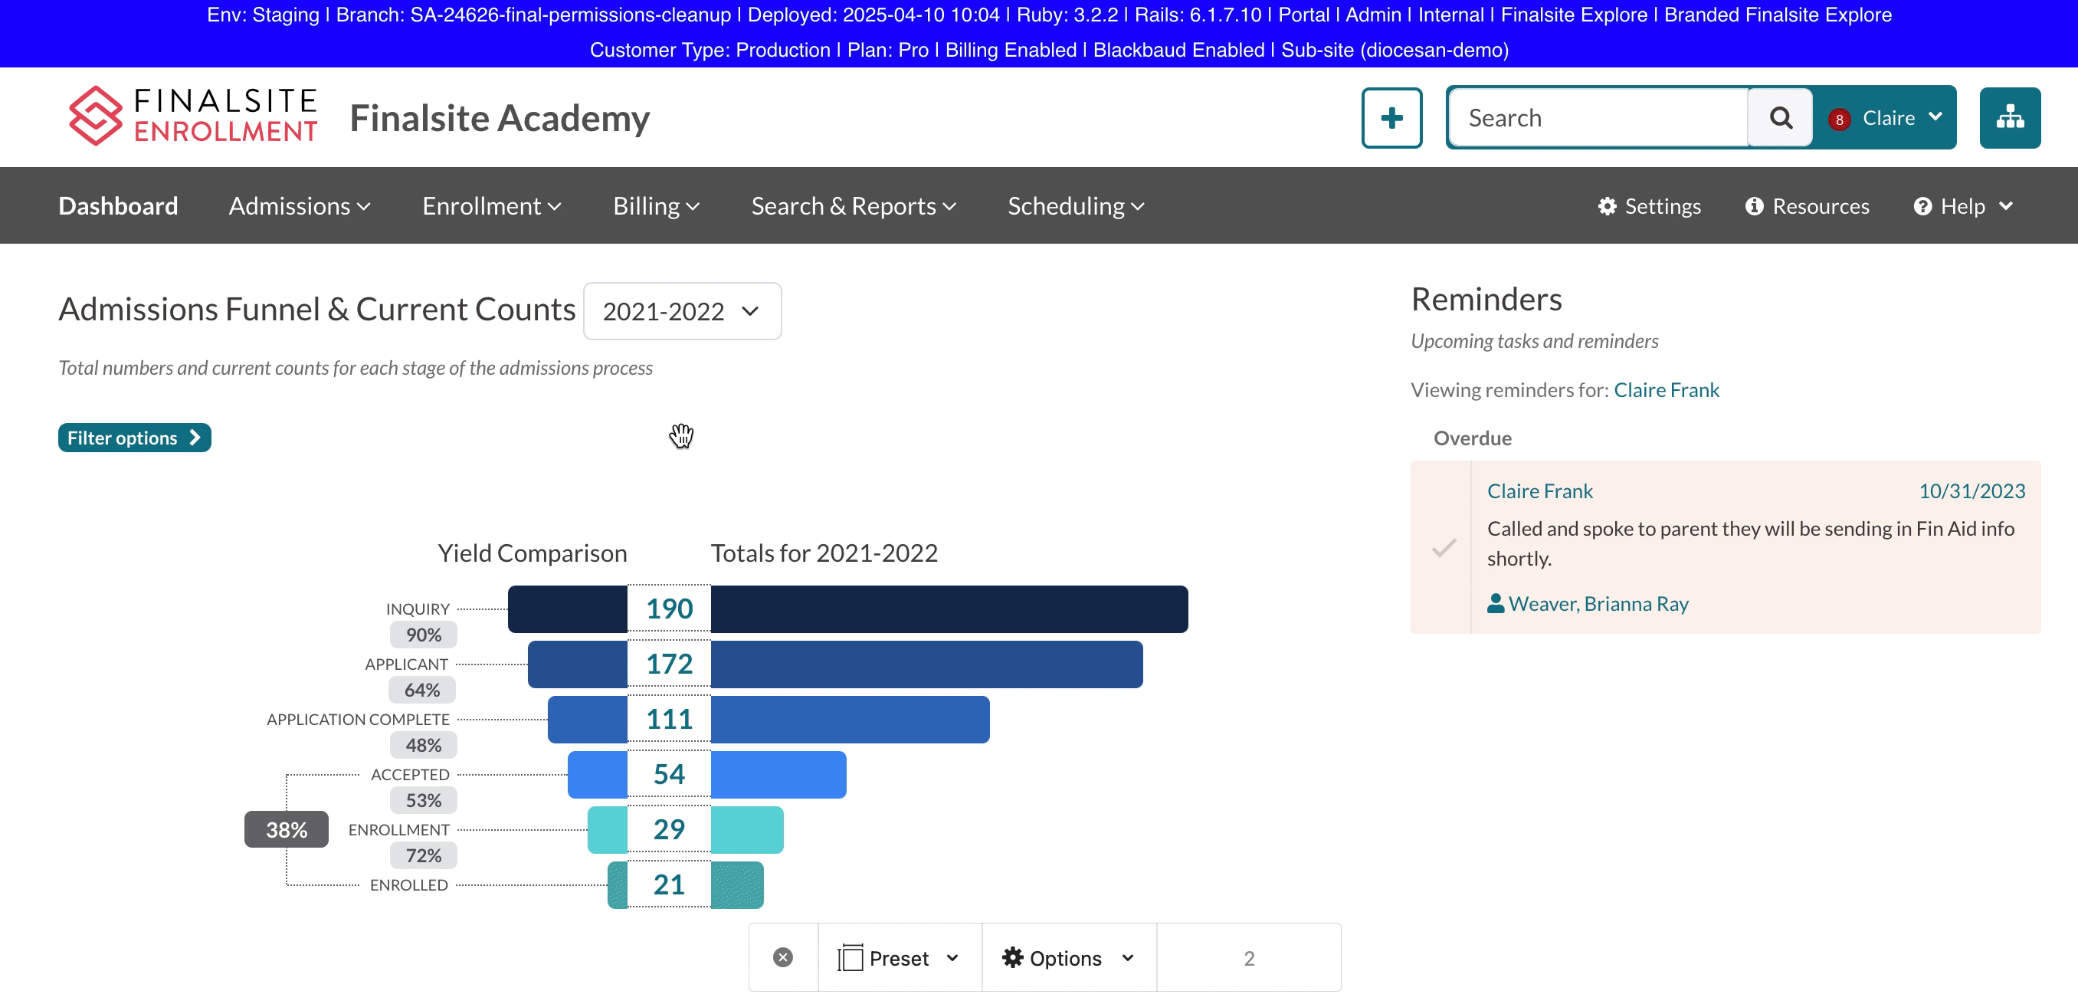Open the Preset dropdown in bottom toolbar
Image resolution: width=2078 pixels, height=1004 pixels.
coord(899,957)
